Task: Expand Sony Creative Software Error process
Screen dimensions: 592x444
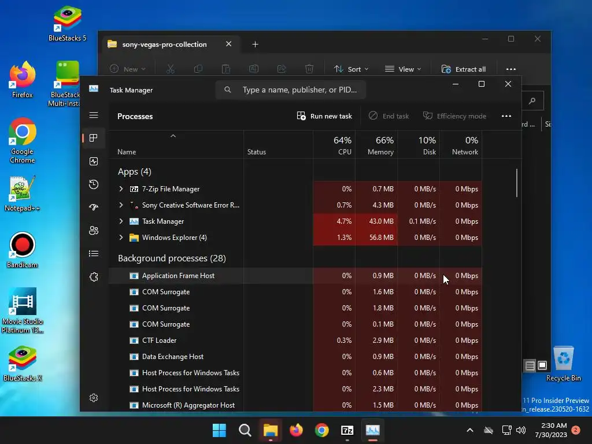Action: click(x=121, y=205)
